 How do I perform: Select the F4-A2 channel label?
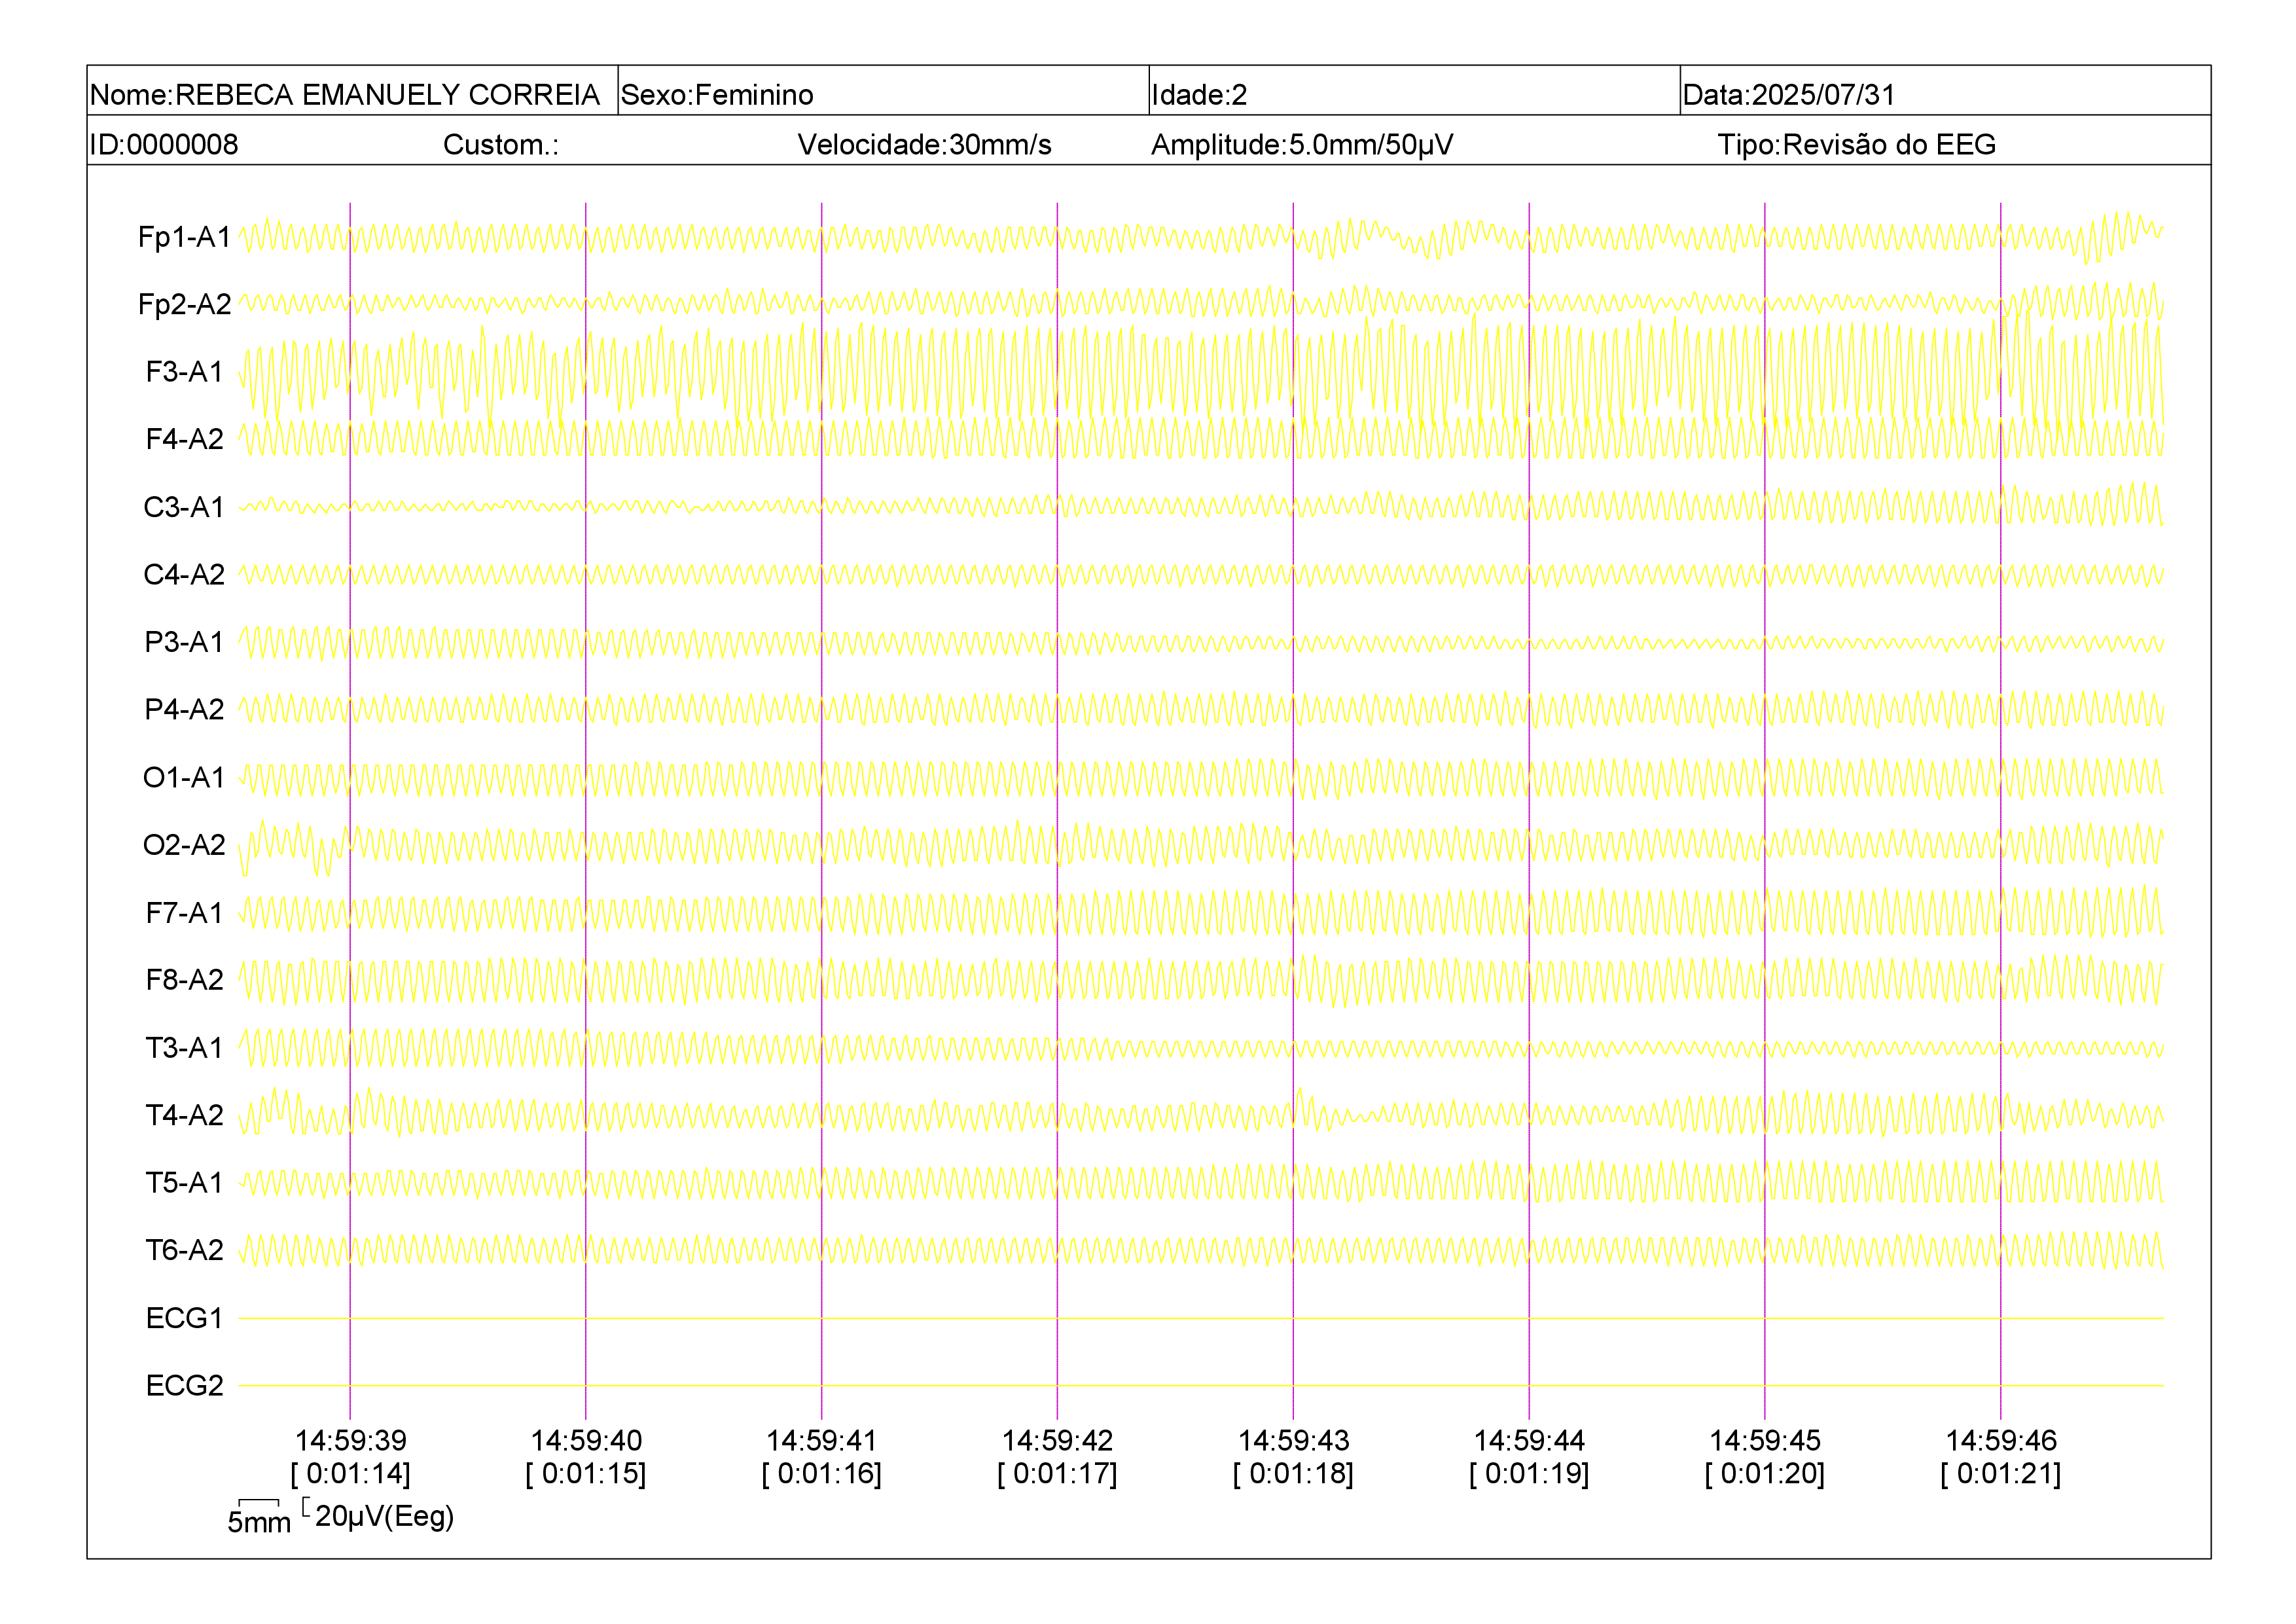[x=184, y=439]
